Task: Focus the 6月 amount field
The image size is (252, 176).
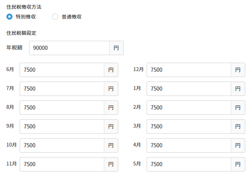Action: [x=62, y=70]
